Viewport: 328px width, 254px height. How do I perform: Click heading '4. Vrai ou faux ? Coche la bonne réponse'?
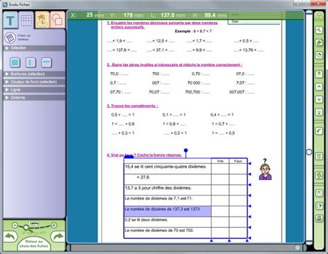144,155
